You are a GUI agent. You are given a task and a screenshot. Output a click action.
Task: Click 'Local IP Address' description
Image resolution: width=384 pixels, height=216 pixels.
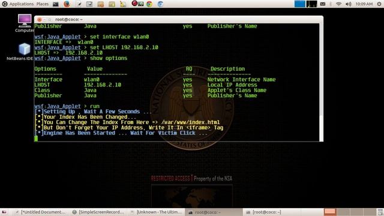click(232, 85)
